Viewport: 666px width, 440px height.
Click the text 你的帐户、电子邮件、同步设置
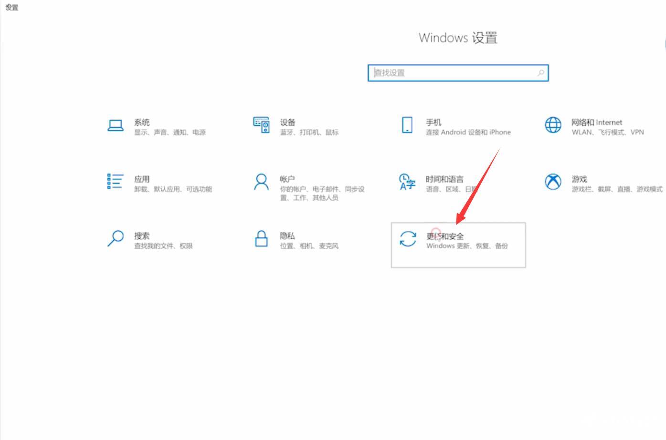click(x=322, y=193)
